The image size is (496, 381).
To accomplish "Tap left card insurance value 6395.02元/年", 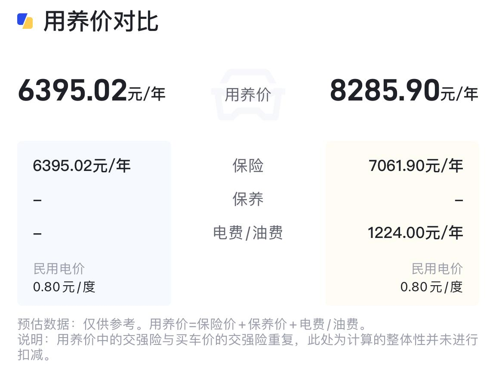I will 82,165.
